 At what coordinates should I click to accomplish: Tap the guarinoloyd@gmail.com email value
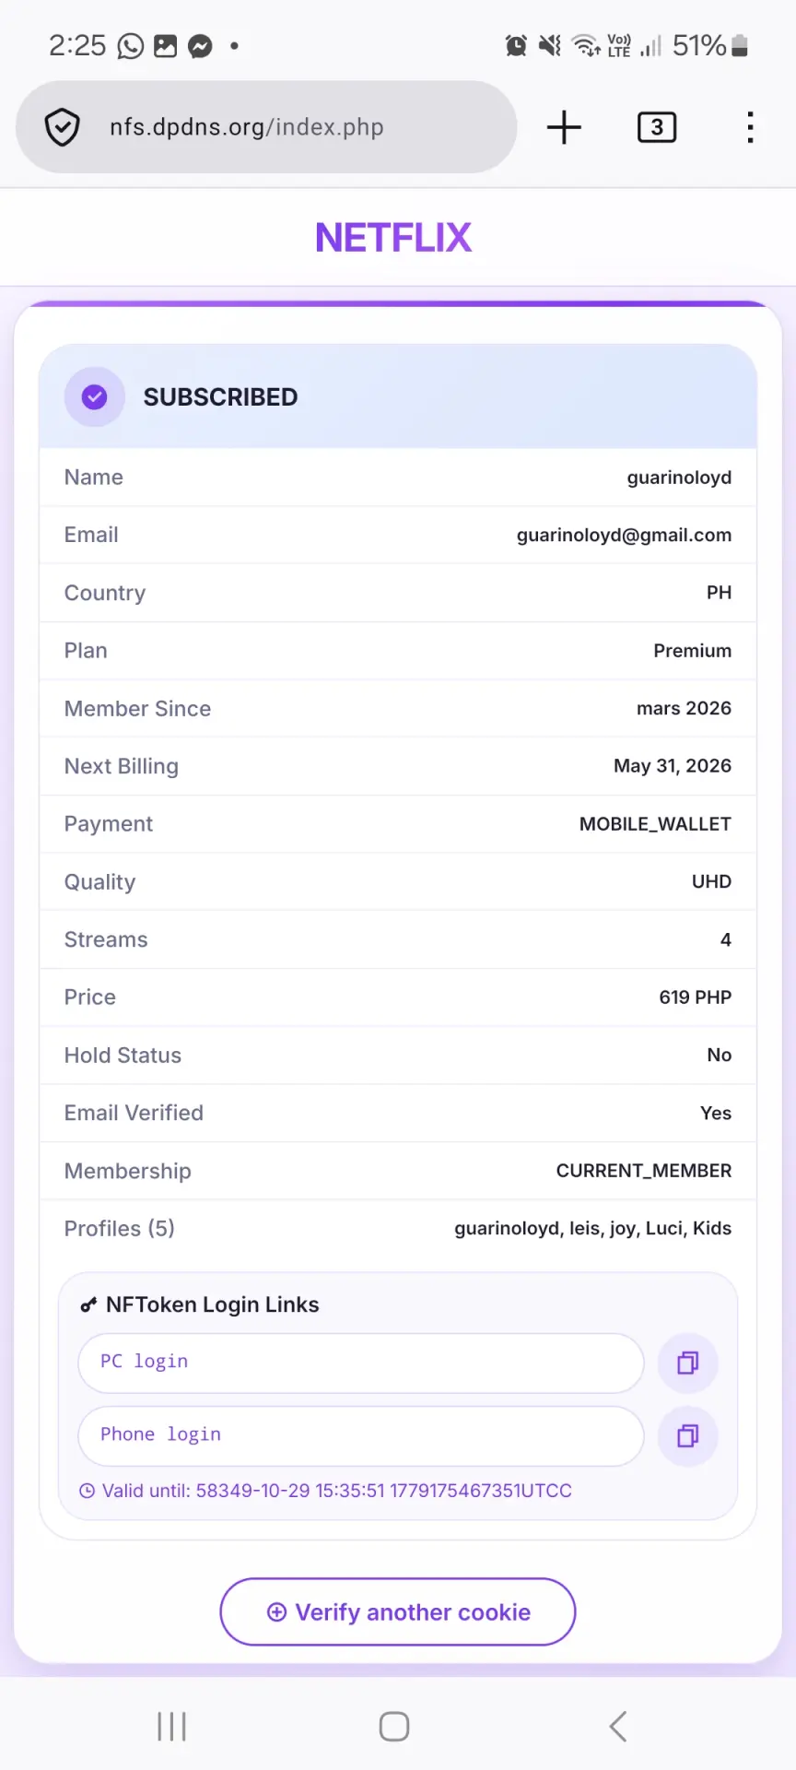point(624,535)
